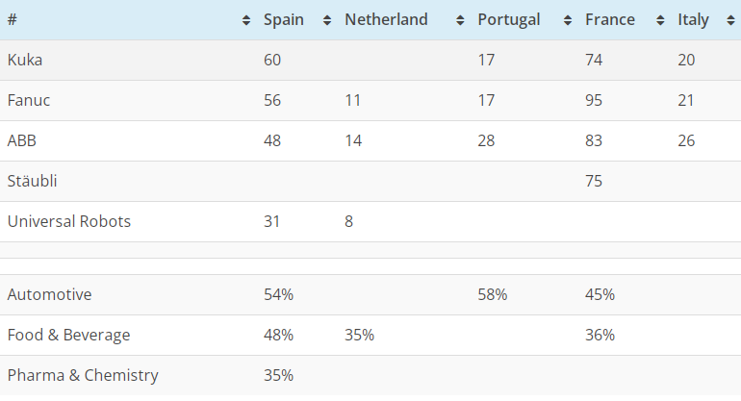Click the France header label

click(609, 20)
